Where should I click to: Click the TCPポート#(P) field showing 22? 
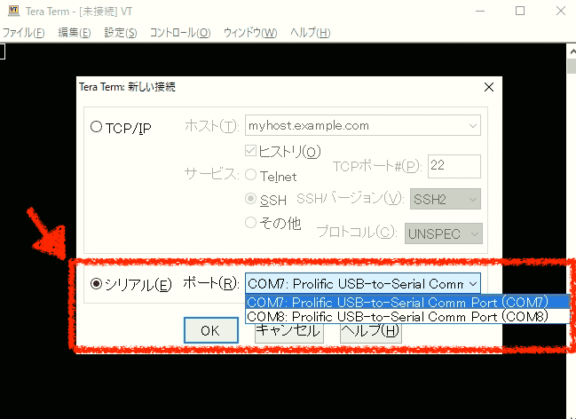[454, 166]
